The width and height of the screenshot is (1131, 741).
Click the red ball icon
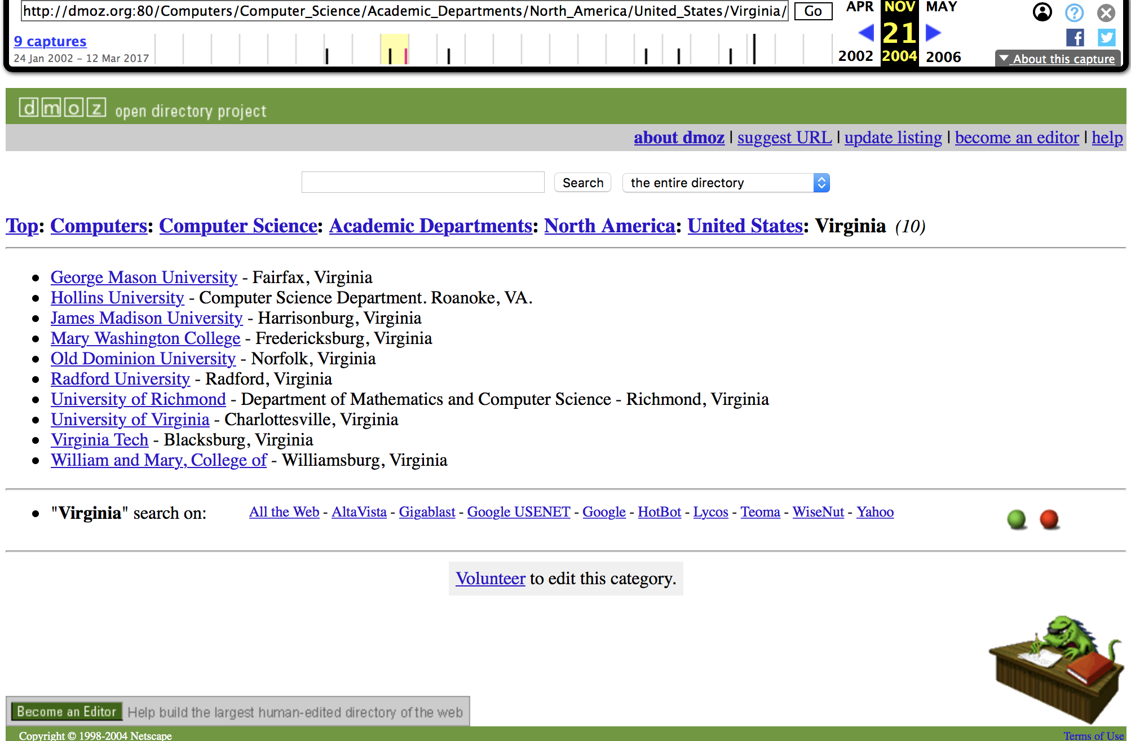pyautogui.click(x=1049, y=519)
